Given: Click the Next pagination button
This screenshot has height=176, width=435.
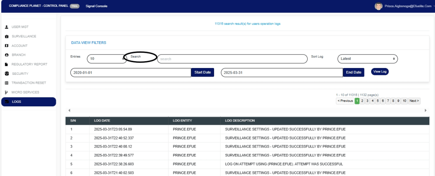Looking at the screenshot, I should click(414, 101).
